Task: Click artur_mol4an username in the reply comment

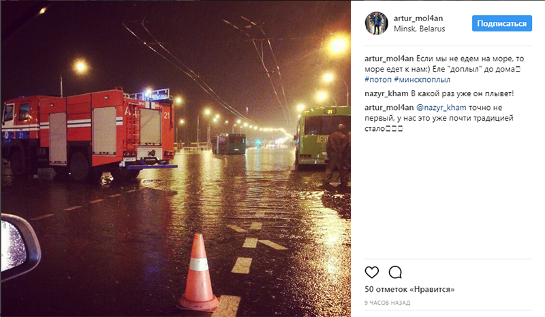Action: click(389, 108)
